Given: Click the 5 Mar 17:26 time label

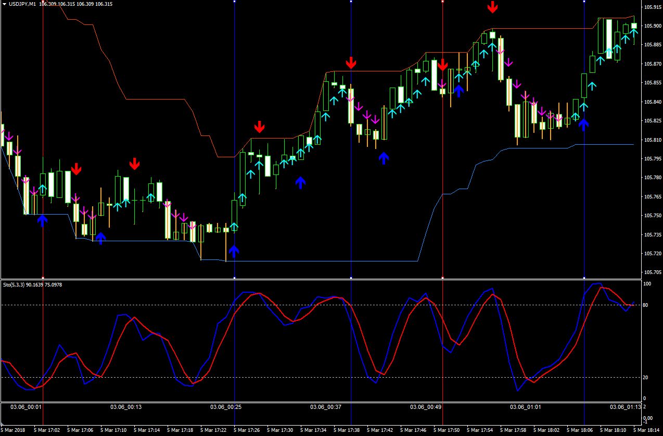Looking at the screenshot, I should 247,431.
